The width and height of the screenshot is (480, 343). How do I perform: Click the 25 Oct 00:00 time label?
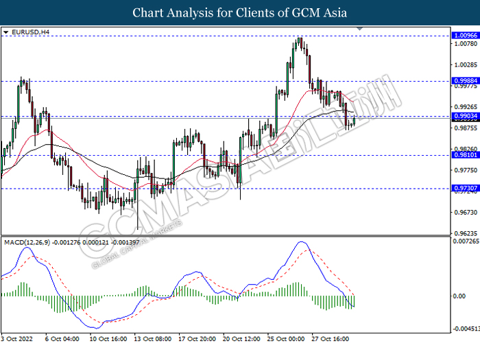point(286,339)
